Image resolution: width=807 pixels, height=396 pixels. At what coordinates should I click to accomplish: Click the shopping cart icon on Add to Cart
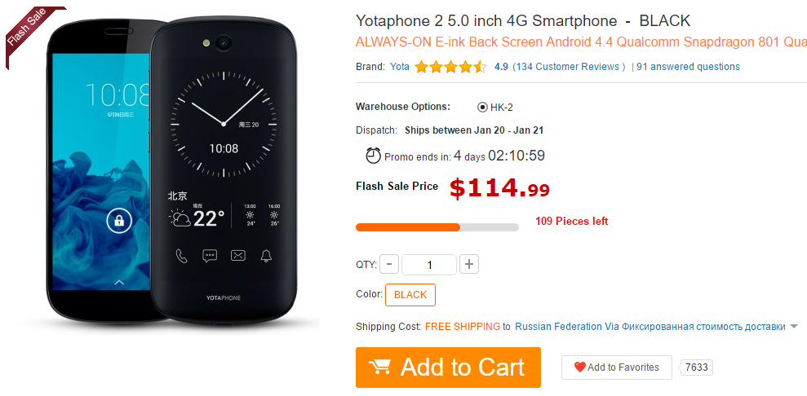(379, 367)
